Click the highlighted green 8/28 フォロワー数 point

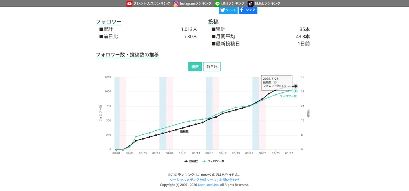[x=296, y=91]
